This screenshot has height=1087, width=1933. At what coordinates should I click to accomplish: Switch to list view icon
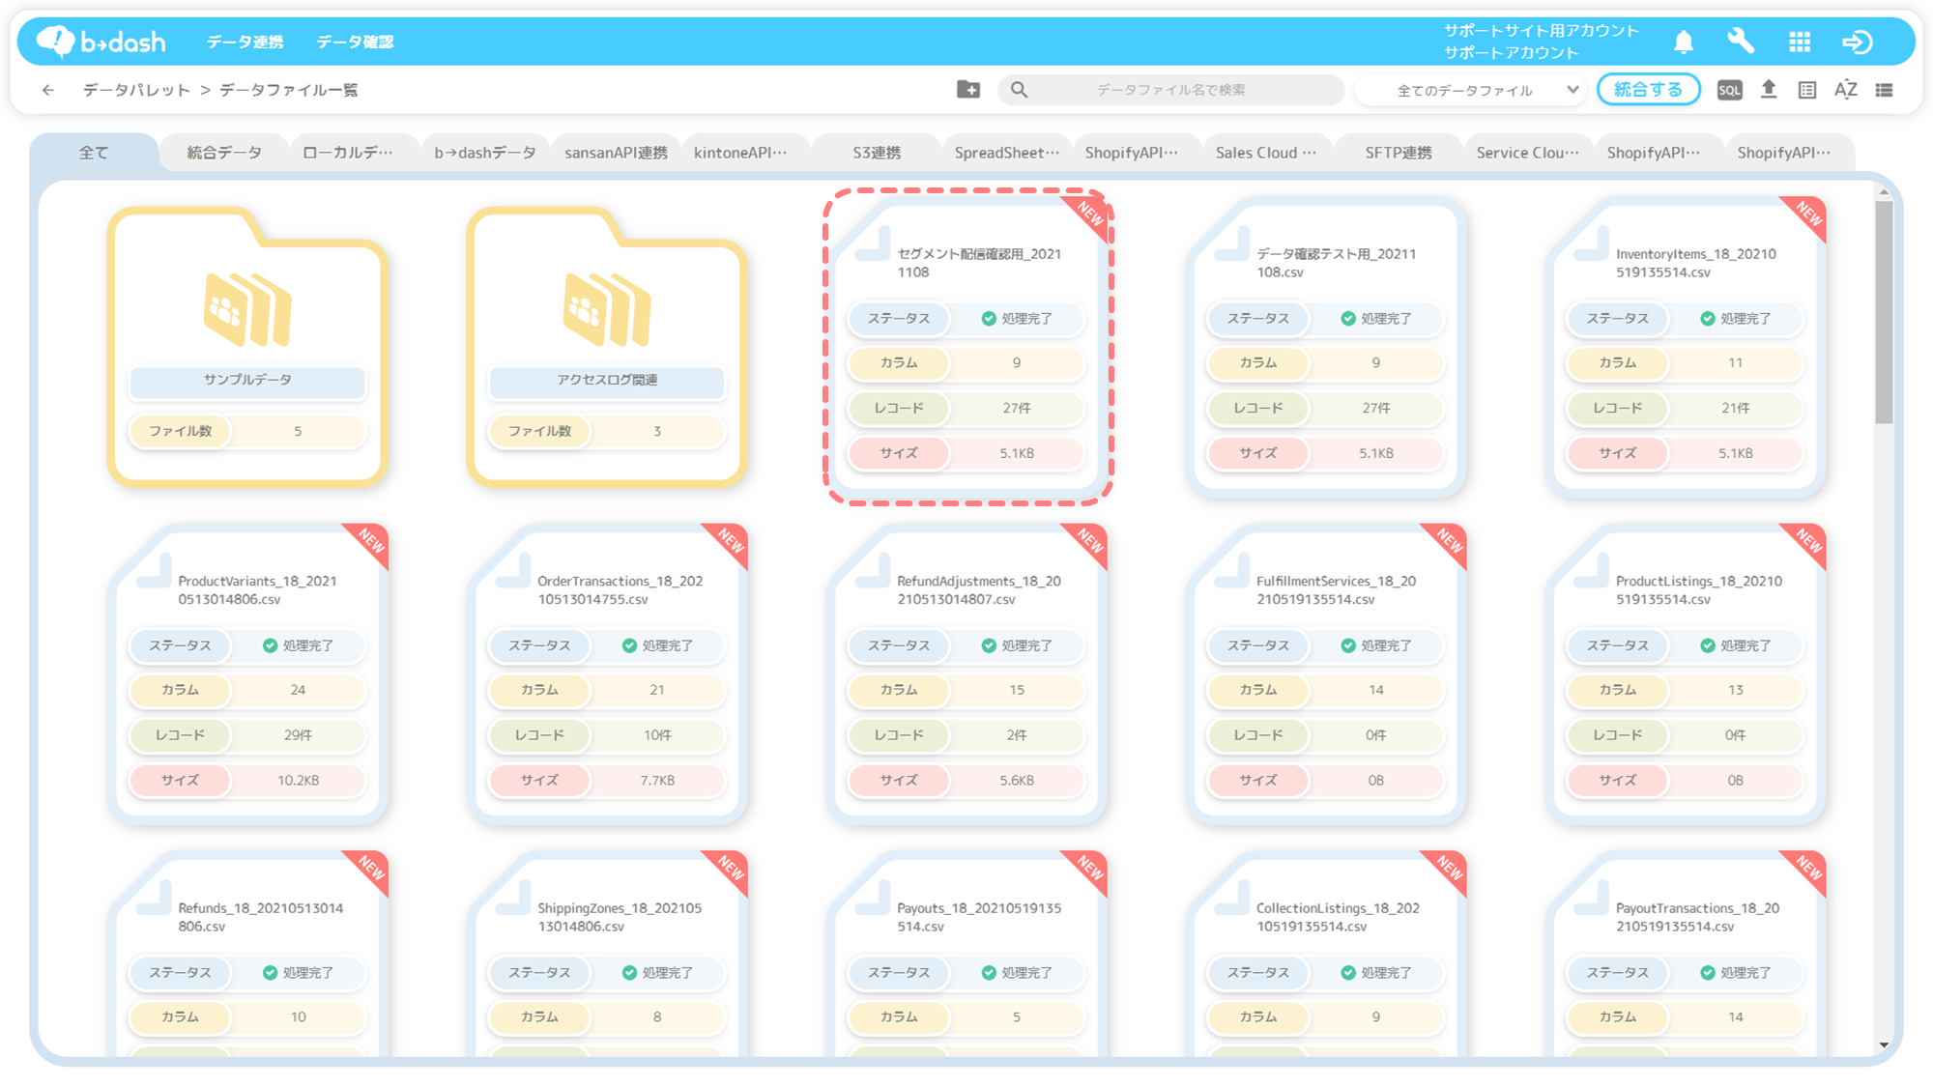pyautogui.click(x=1885, y=90)
